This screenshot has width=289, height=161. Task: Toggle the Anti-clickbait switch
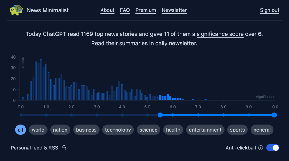[273, 148]
